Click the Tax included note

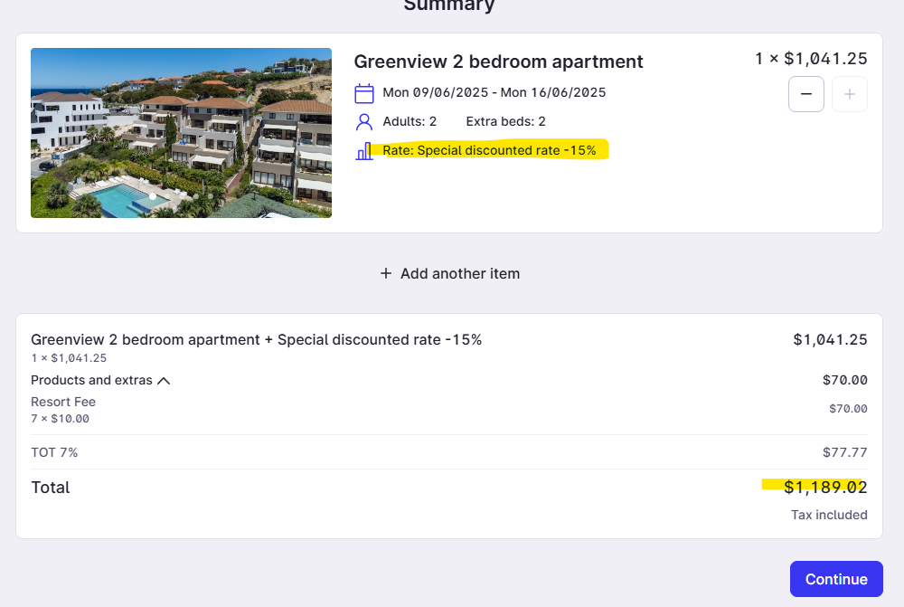pos(829,515)
